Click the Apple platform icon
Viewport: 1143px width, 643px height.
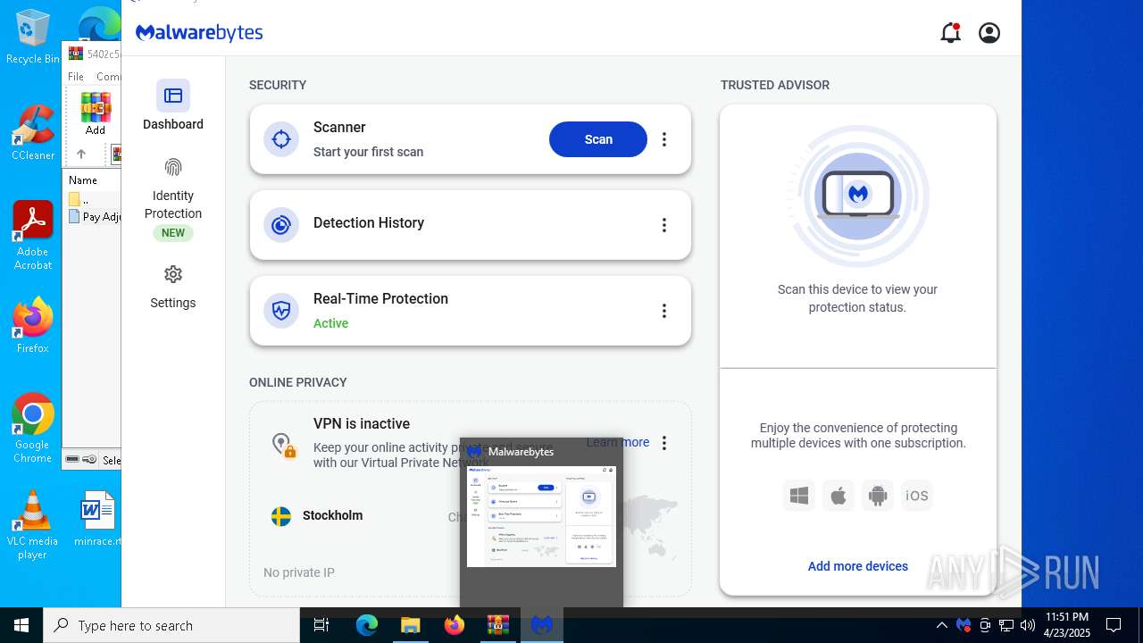[838, 496]
